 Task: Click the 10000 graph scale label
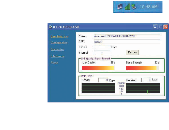(121, 83)
